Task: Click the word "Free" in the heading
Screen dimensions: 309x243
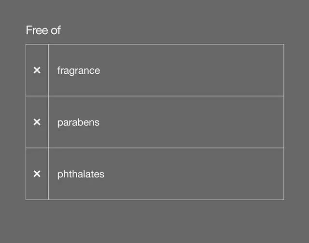Action: [37, 30]
